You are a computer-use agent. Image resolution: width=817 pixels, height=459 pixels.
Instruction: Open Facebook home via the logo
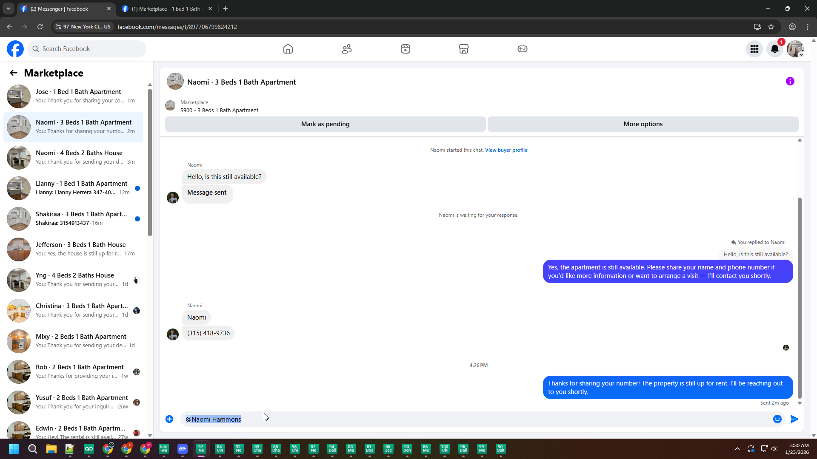click(x=15, y=49)
